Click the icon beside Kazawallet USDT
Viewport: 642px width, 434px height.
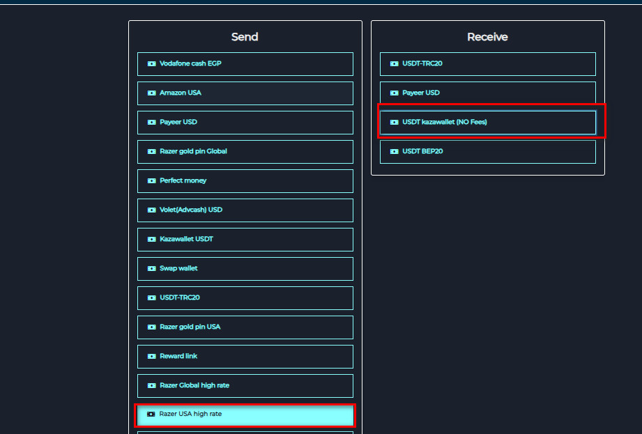tap(151, 239)
